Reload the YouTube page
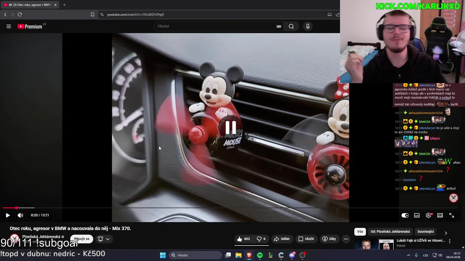Viewport: 465px width, 261px height. click(x=20, y=14)
